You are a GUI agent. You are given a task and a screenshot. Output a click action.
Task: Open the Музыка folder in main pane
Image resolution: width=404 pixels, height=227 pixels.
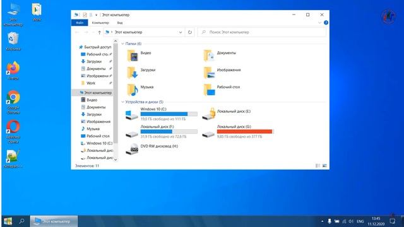coord(140,90)
